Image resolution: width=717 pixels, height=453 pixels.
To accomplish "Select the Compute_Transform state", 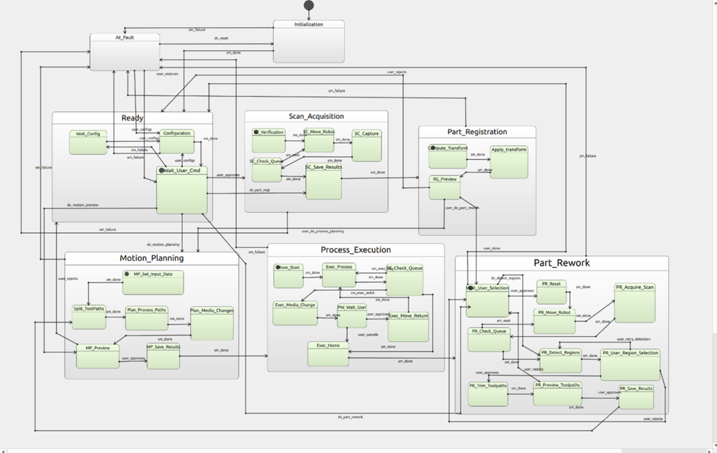I will click(x=447, y=156).
